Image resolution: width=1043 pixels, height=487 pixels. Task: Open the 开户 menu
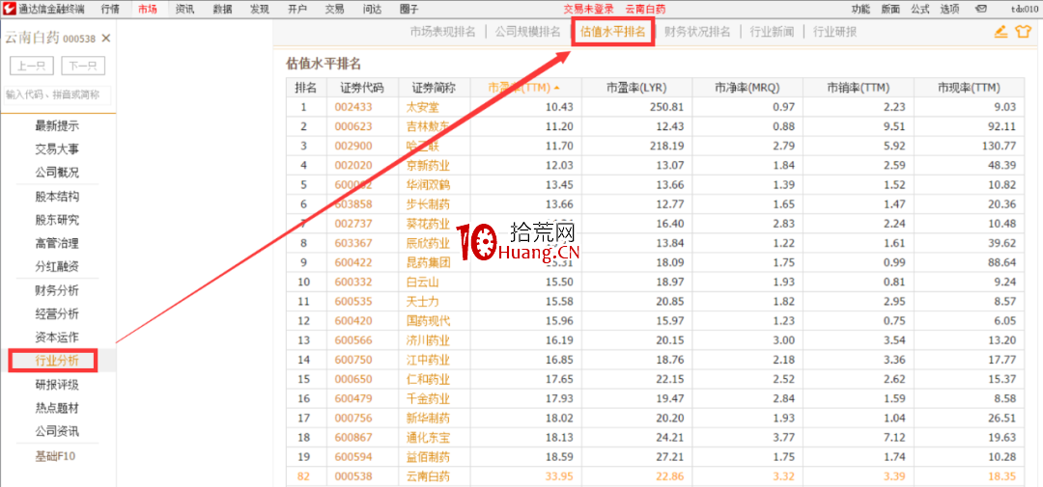(x=297, y=10)
